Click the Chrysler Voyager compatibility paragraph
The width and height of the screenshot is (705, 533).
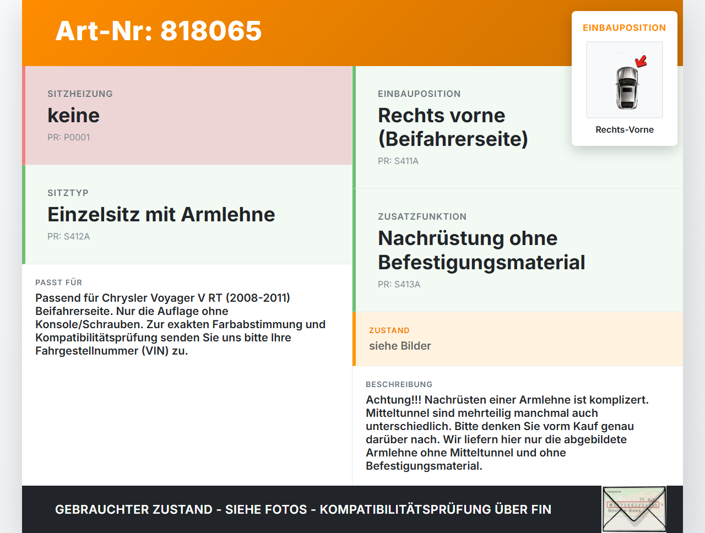(181, 324)
